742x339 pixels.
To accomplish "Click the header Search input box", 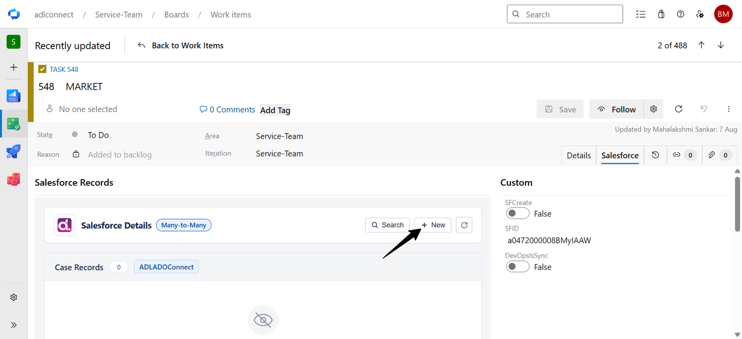I will pos(565,14).
